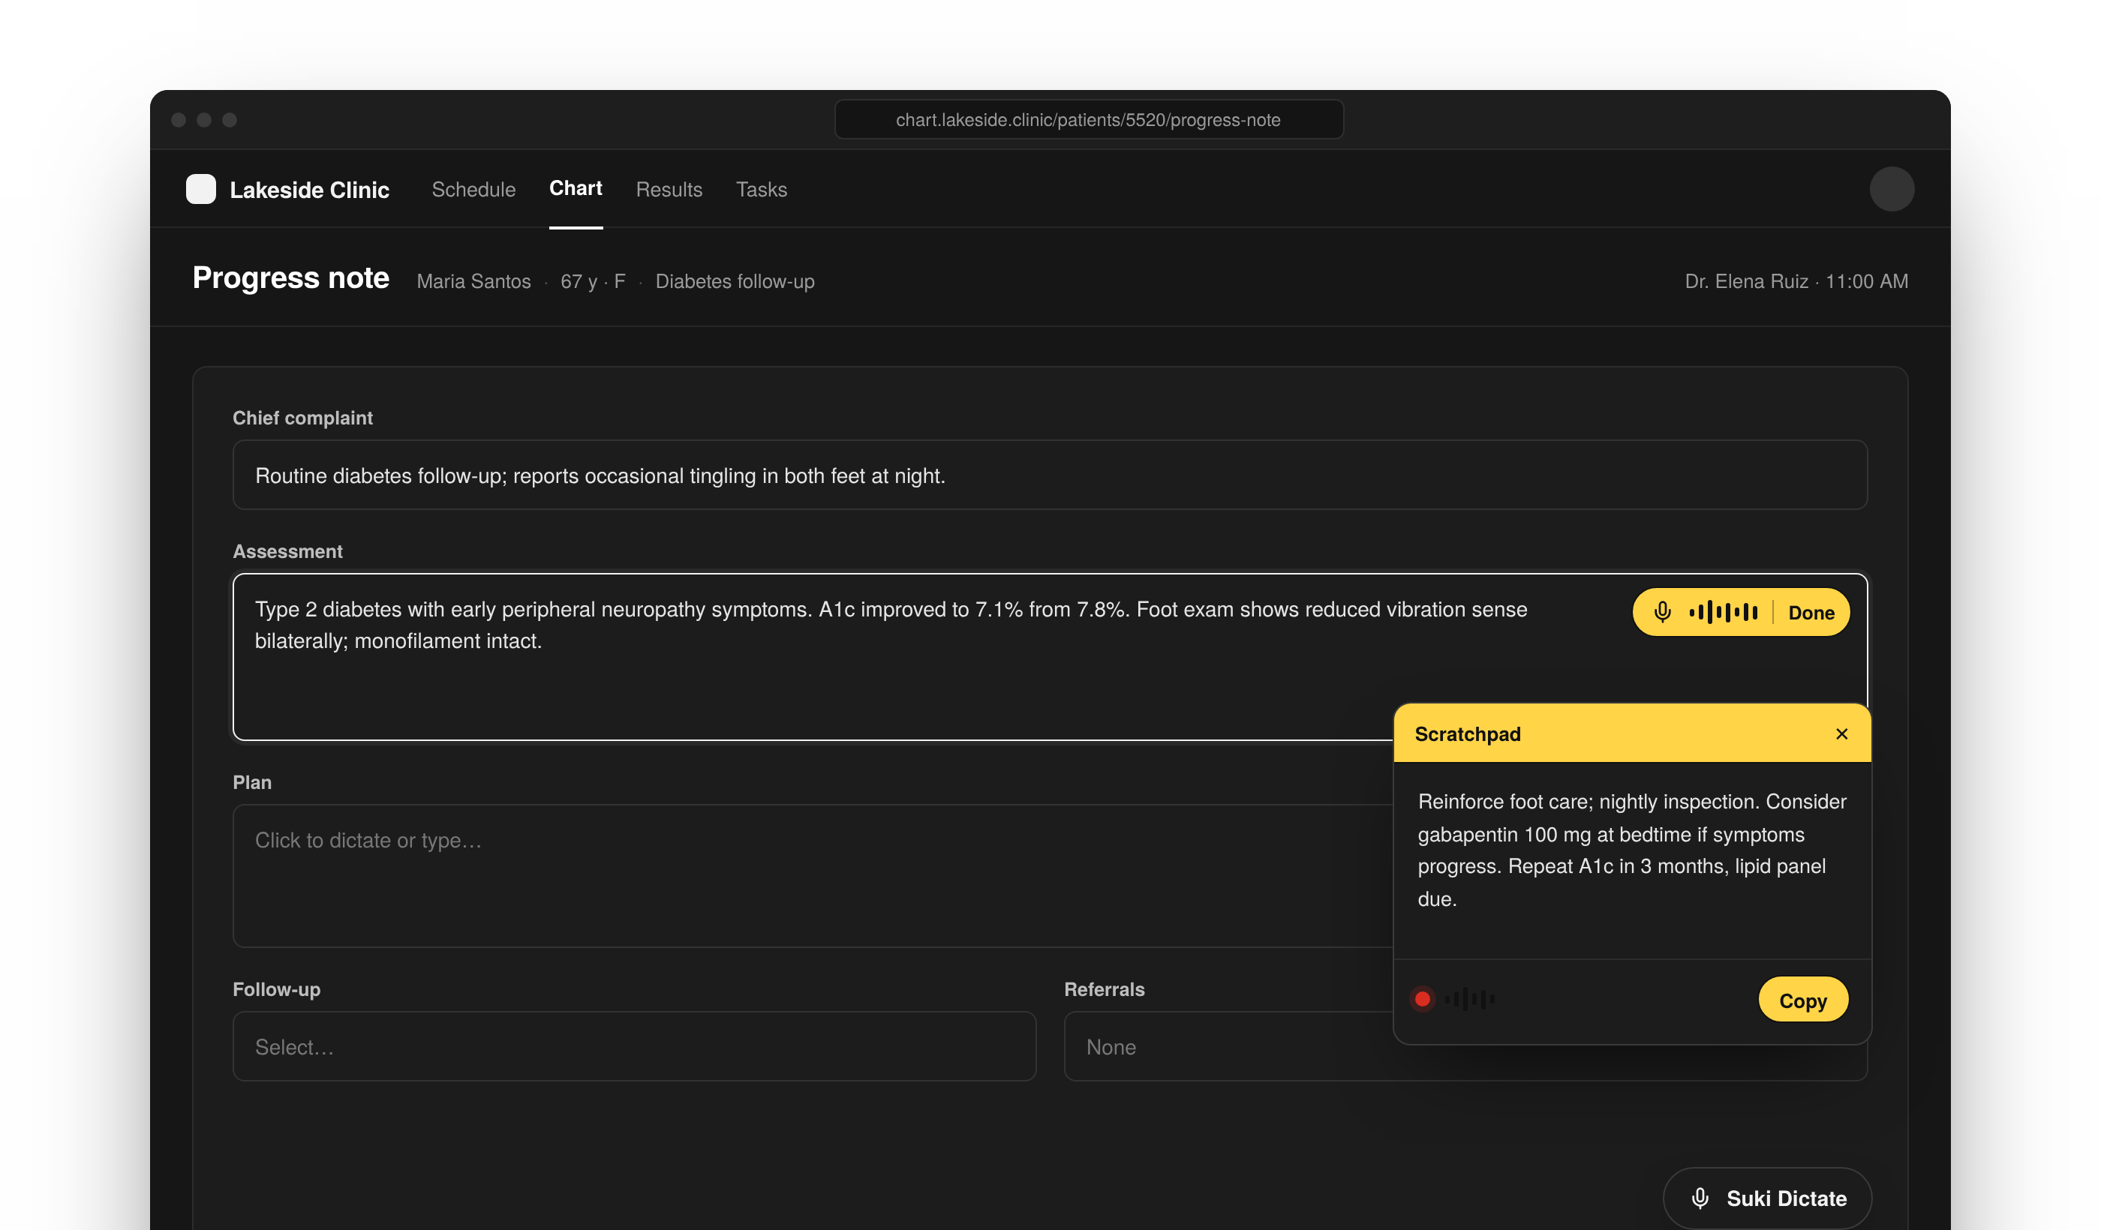2101x1230 pixels.
Task: Click the Scratchpad title bar
Action: (1631, 733)
